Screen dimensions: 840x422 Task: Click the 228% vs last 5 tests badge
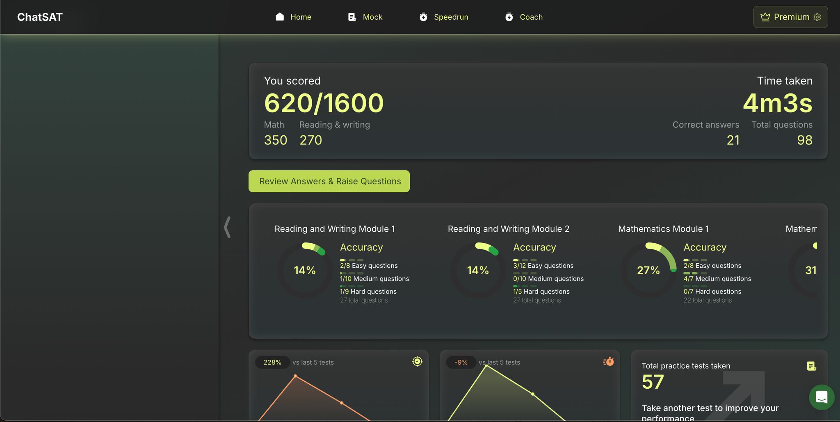pos(272,362)
